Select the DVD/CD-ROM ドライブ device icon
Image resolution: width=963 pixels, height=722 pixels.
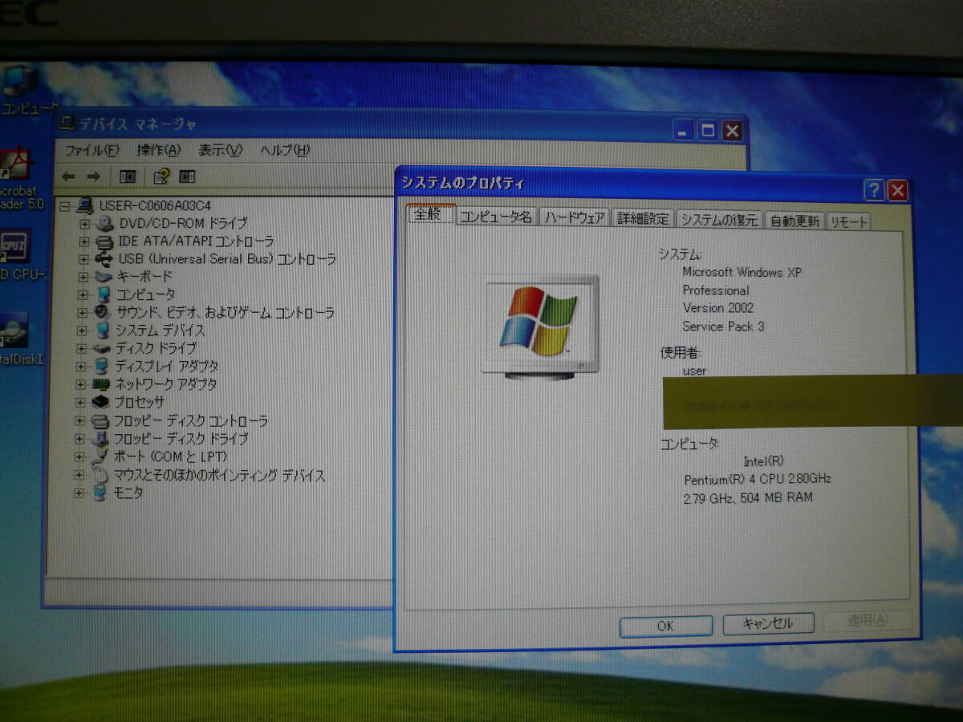coord(104,223)
